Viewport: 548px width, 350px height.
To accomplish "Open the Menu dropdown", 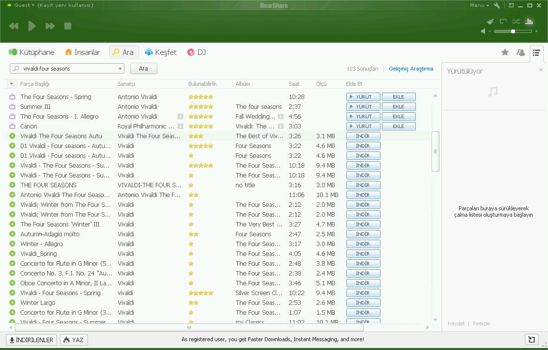I will click(x=479, y=5).
